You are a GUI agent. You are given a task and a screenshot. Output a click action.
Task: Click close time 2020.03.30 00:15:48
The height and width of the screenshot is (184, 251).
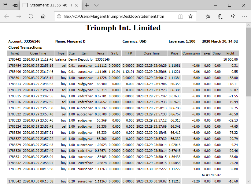[151, 133]
